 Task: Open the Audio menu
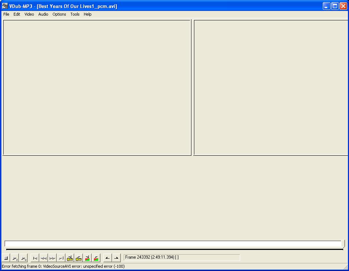tap(43, 14)
